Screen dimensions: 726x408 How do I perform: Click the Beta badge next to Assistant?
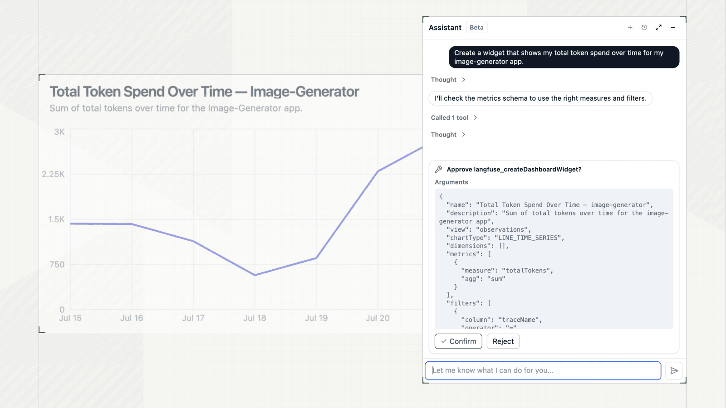pyautogui.click(x=476, y=28)
